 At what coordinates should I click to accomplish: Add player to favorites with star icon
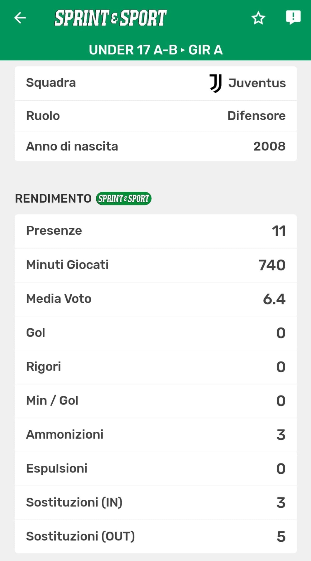coord(258,18)
